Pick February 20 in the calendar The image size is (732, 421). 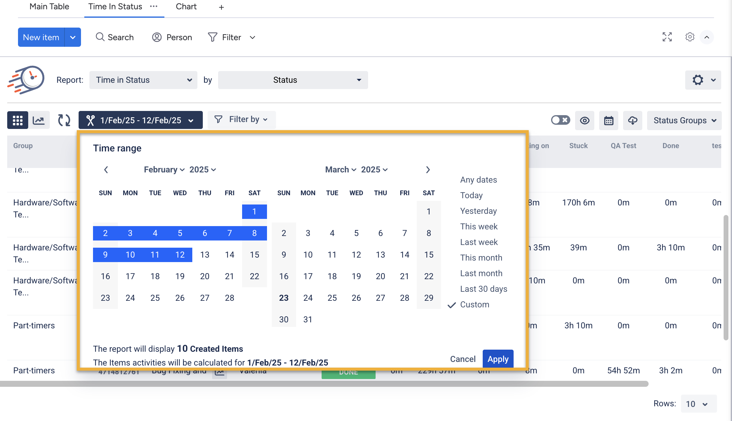pyautogui.click(x=205, y=276)
